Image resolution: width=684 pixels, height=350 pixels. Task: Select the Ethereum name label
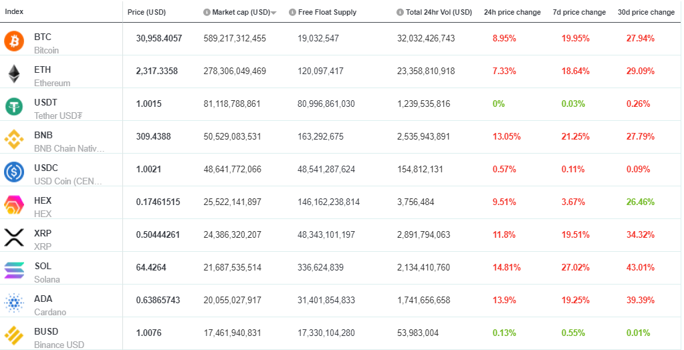52,83
